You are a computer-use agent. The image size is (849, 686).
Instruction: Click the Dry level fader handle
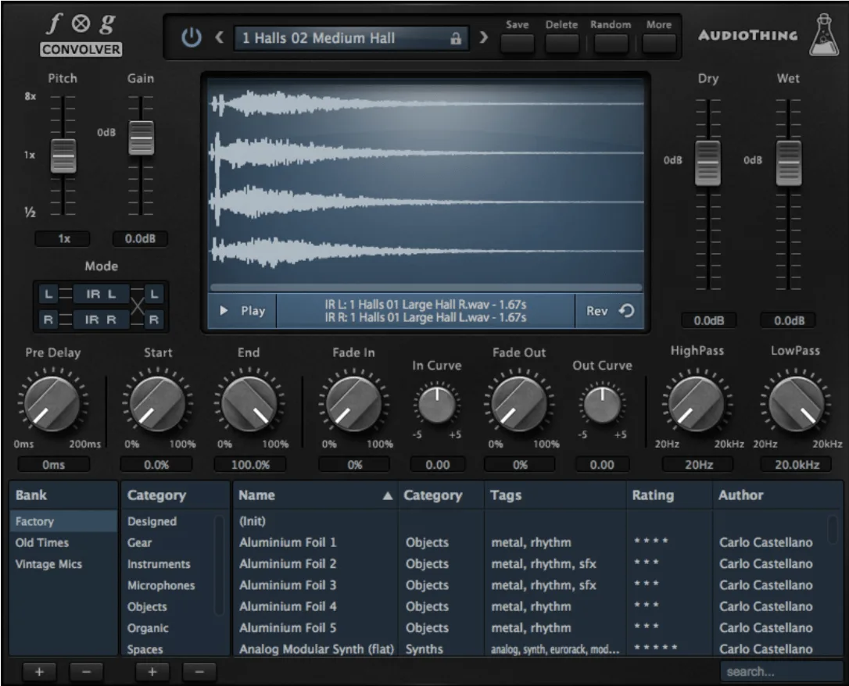[707, 163]
